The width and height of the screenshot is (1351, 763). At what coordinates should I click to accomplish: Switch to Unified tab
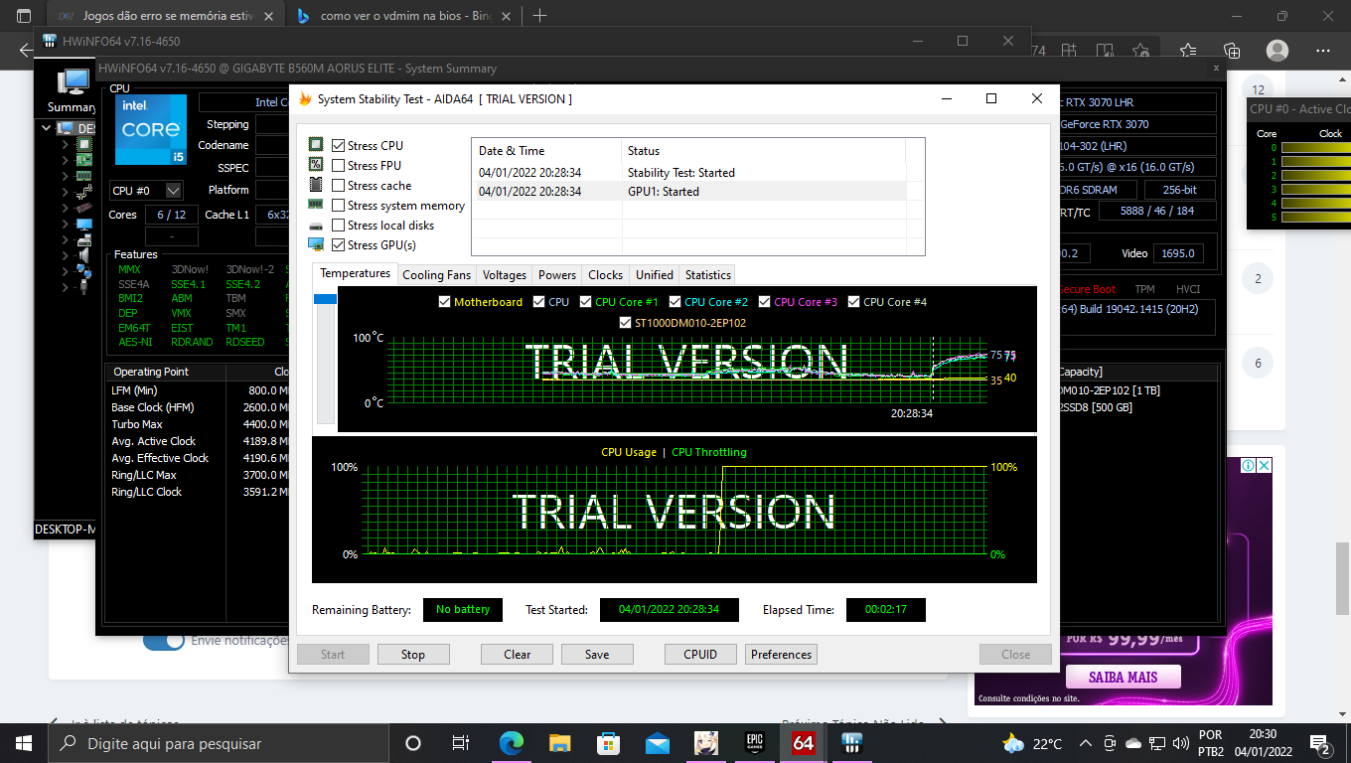tap(655, 275)
